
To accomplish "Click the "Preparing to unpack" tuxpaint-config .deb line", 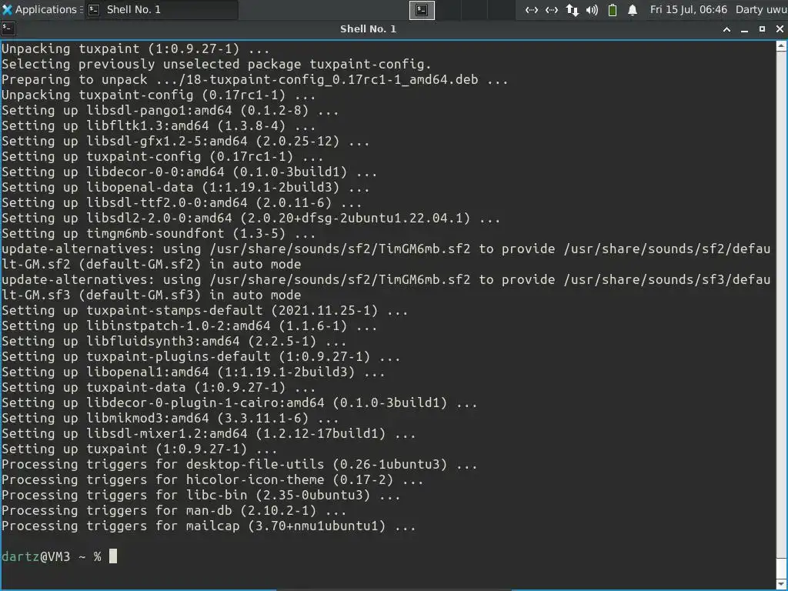I will click(x=255, y=80).
